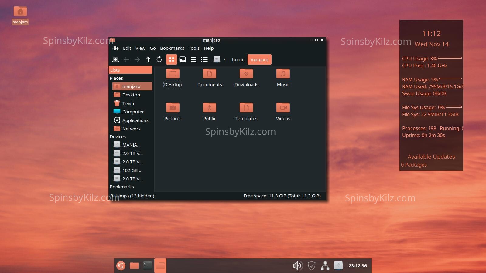Switch to thumbnail view mode
This screenshot has height=273, width=486.
pos(183,59)
